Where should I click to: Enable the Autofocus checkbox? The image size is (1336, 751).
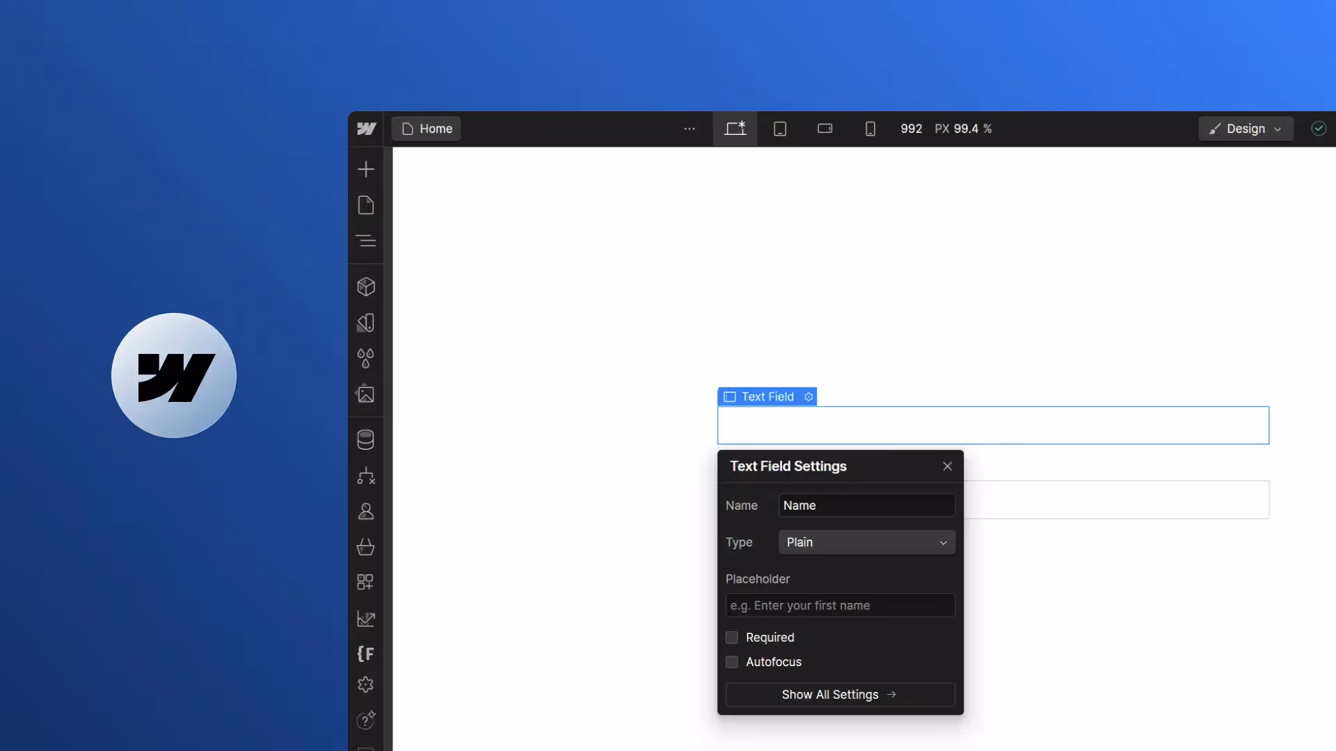(x=731, y=662)
